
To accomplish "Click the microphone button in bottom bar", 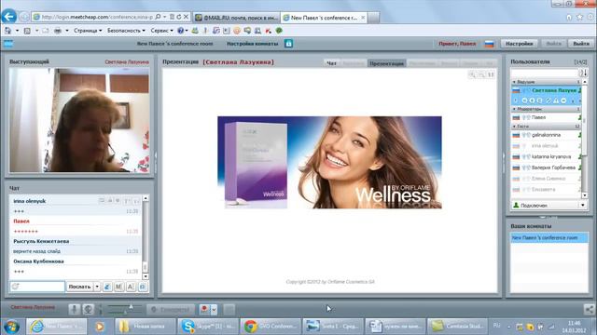I will pos(75,310).
